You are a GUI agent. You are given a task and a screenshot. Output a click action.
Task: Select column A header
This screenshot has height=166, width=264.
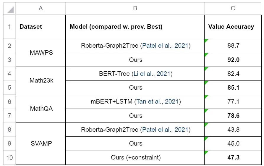[41, 9]
